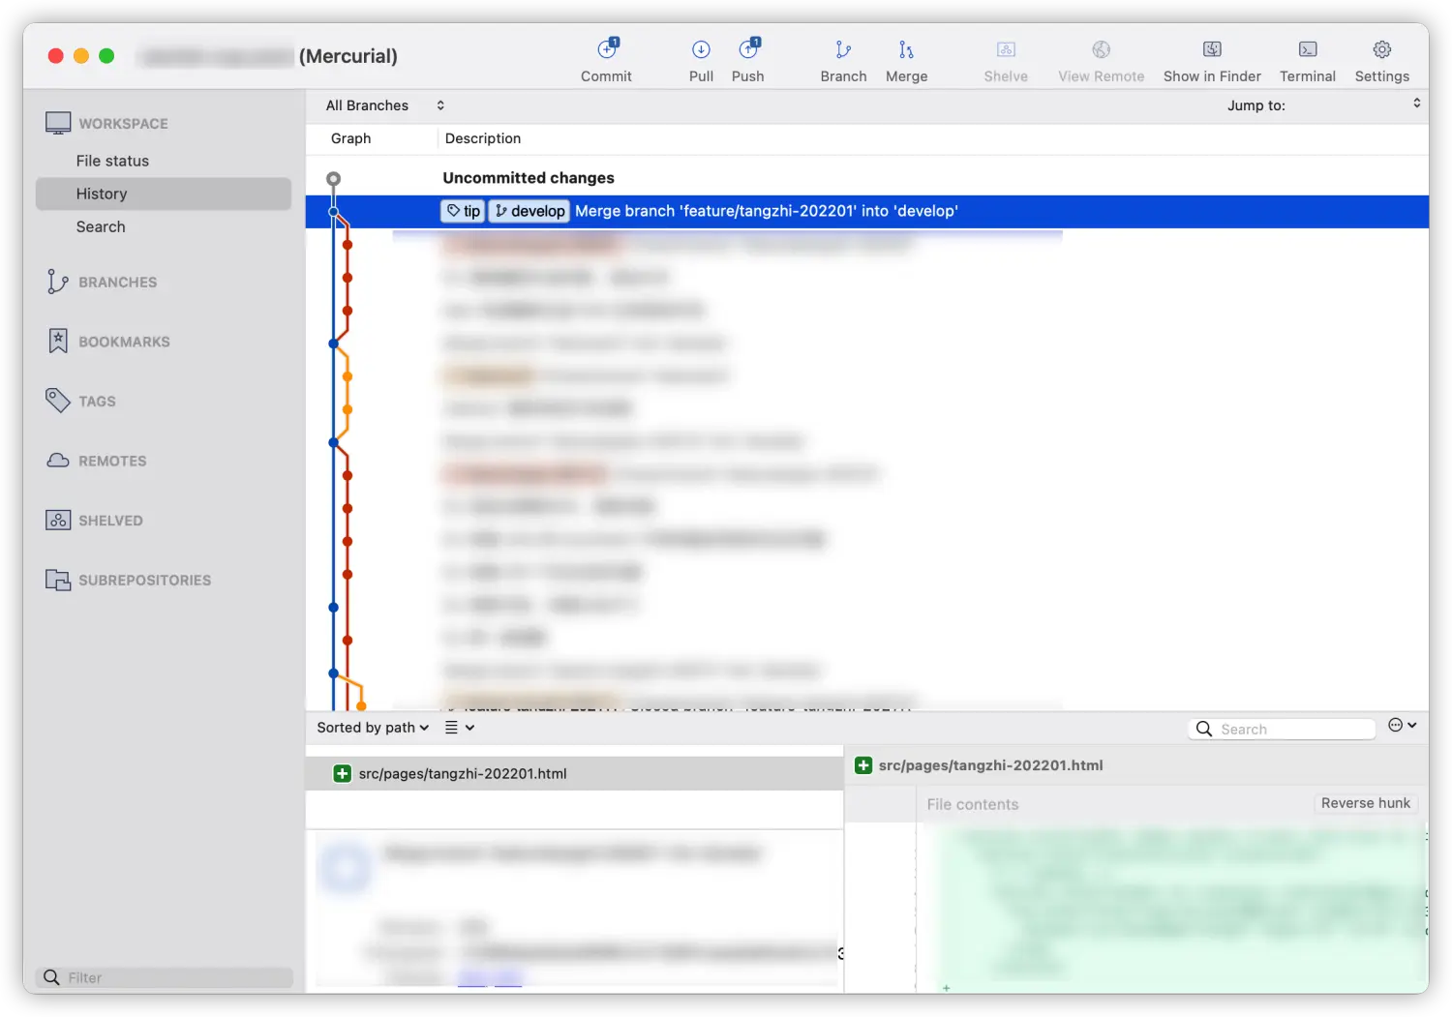Click the Reverse hunk button
The height and width of the screenshot is (1017, 1452).
tap(1366, 803)
